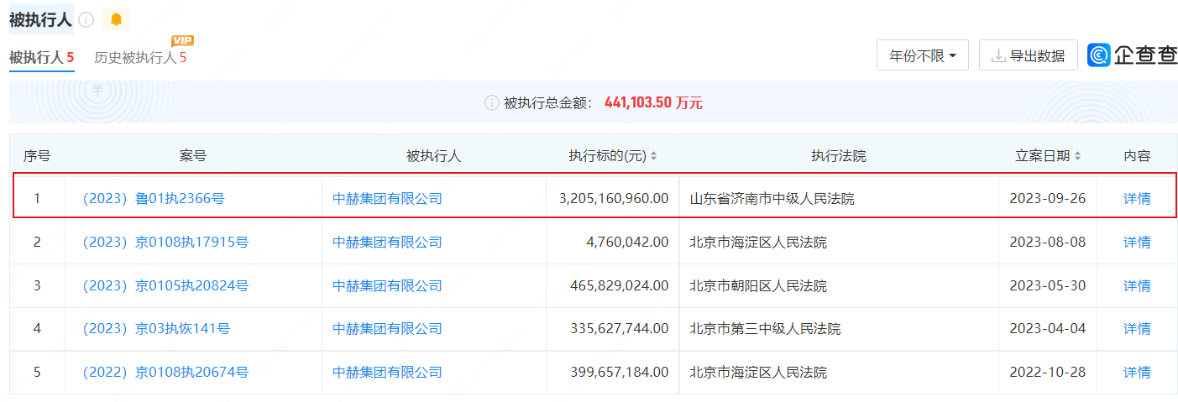View 详情 for the 2023-05-30 case

click(x=1137, y=286)
